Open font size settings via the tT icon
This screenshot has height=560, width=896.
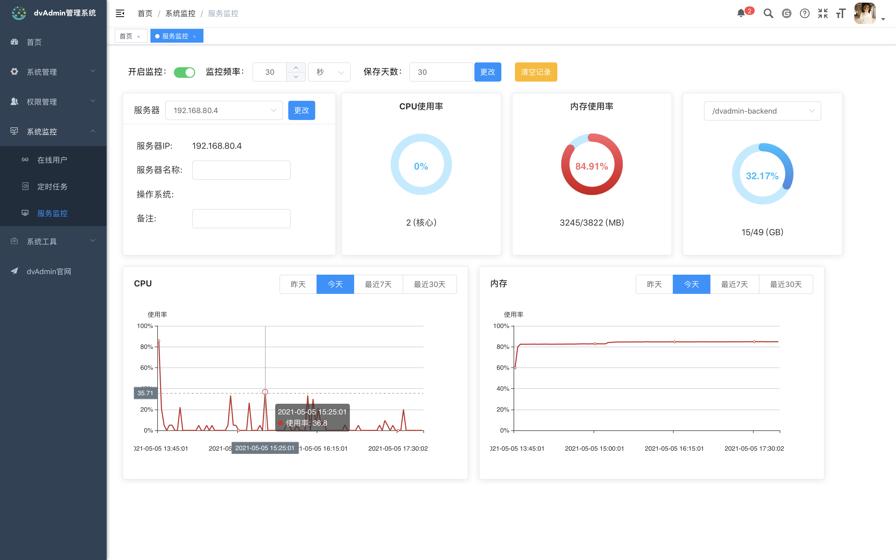click(x=841, y=13)
